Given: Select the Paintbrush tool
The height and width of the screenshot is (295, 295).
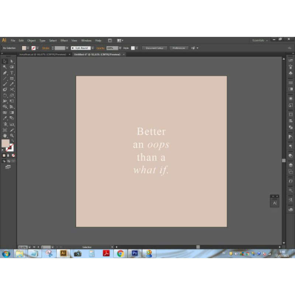Looking at the screenshot, I should (5, 84).
